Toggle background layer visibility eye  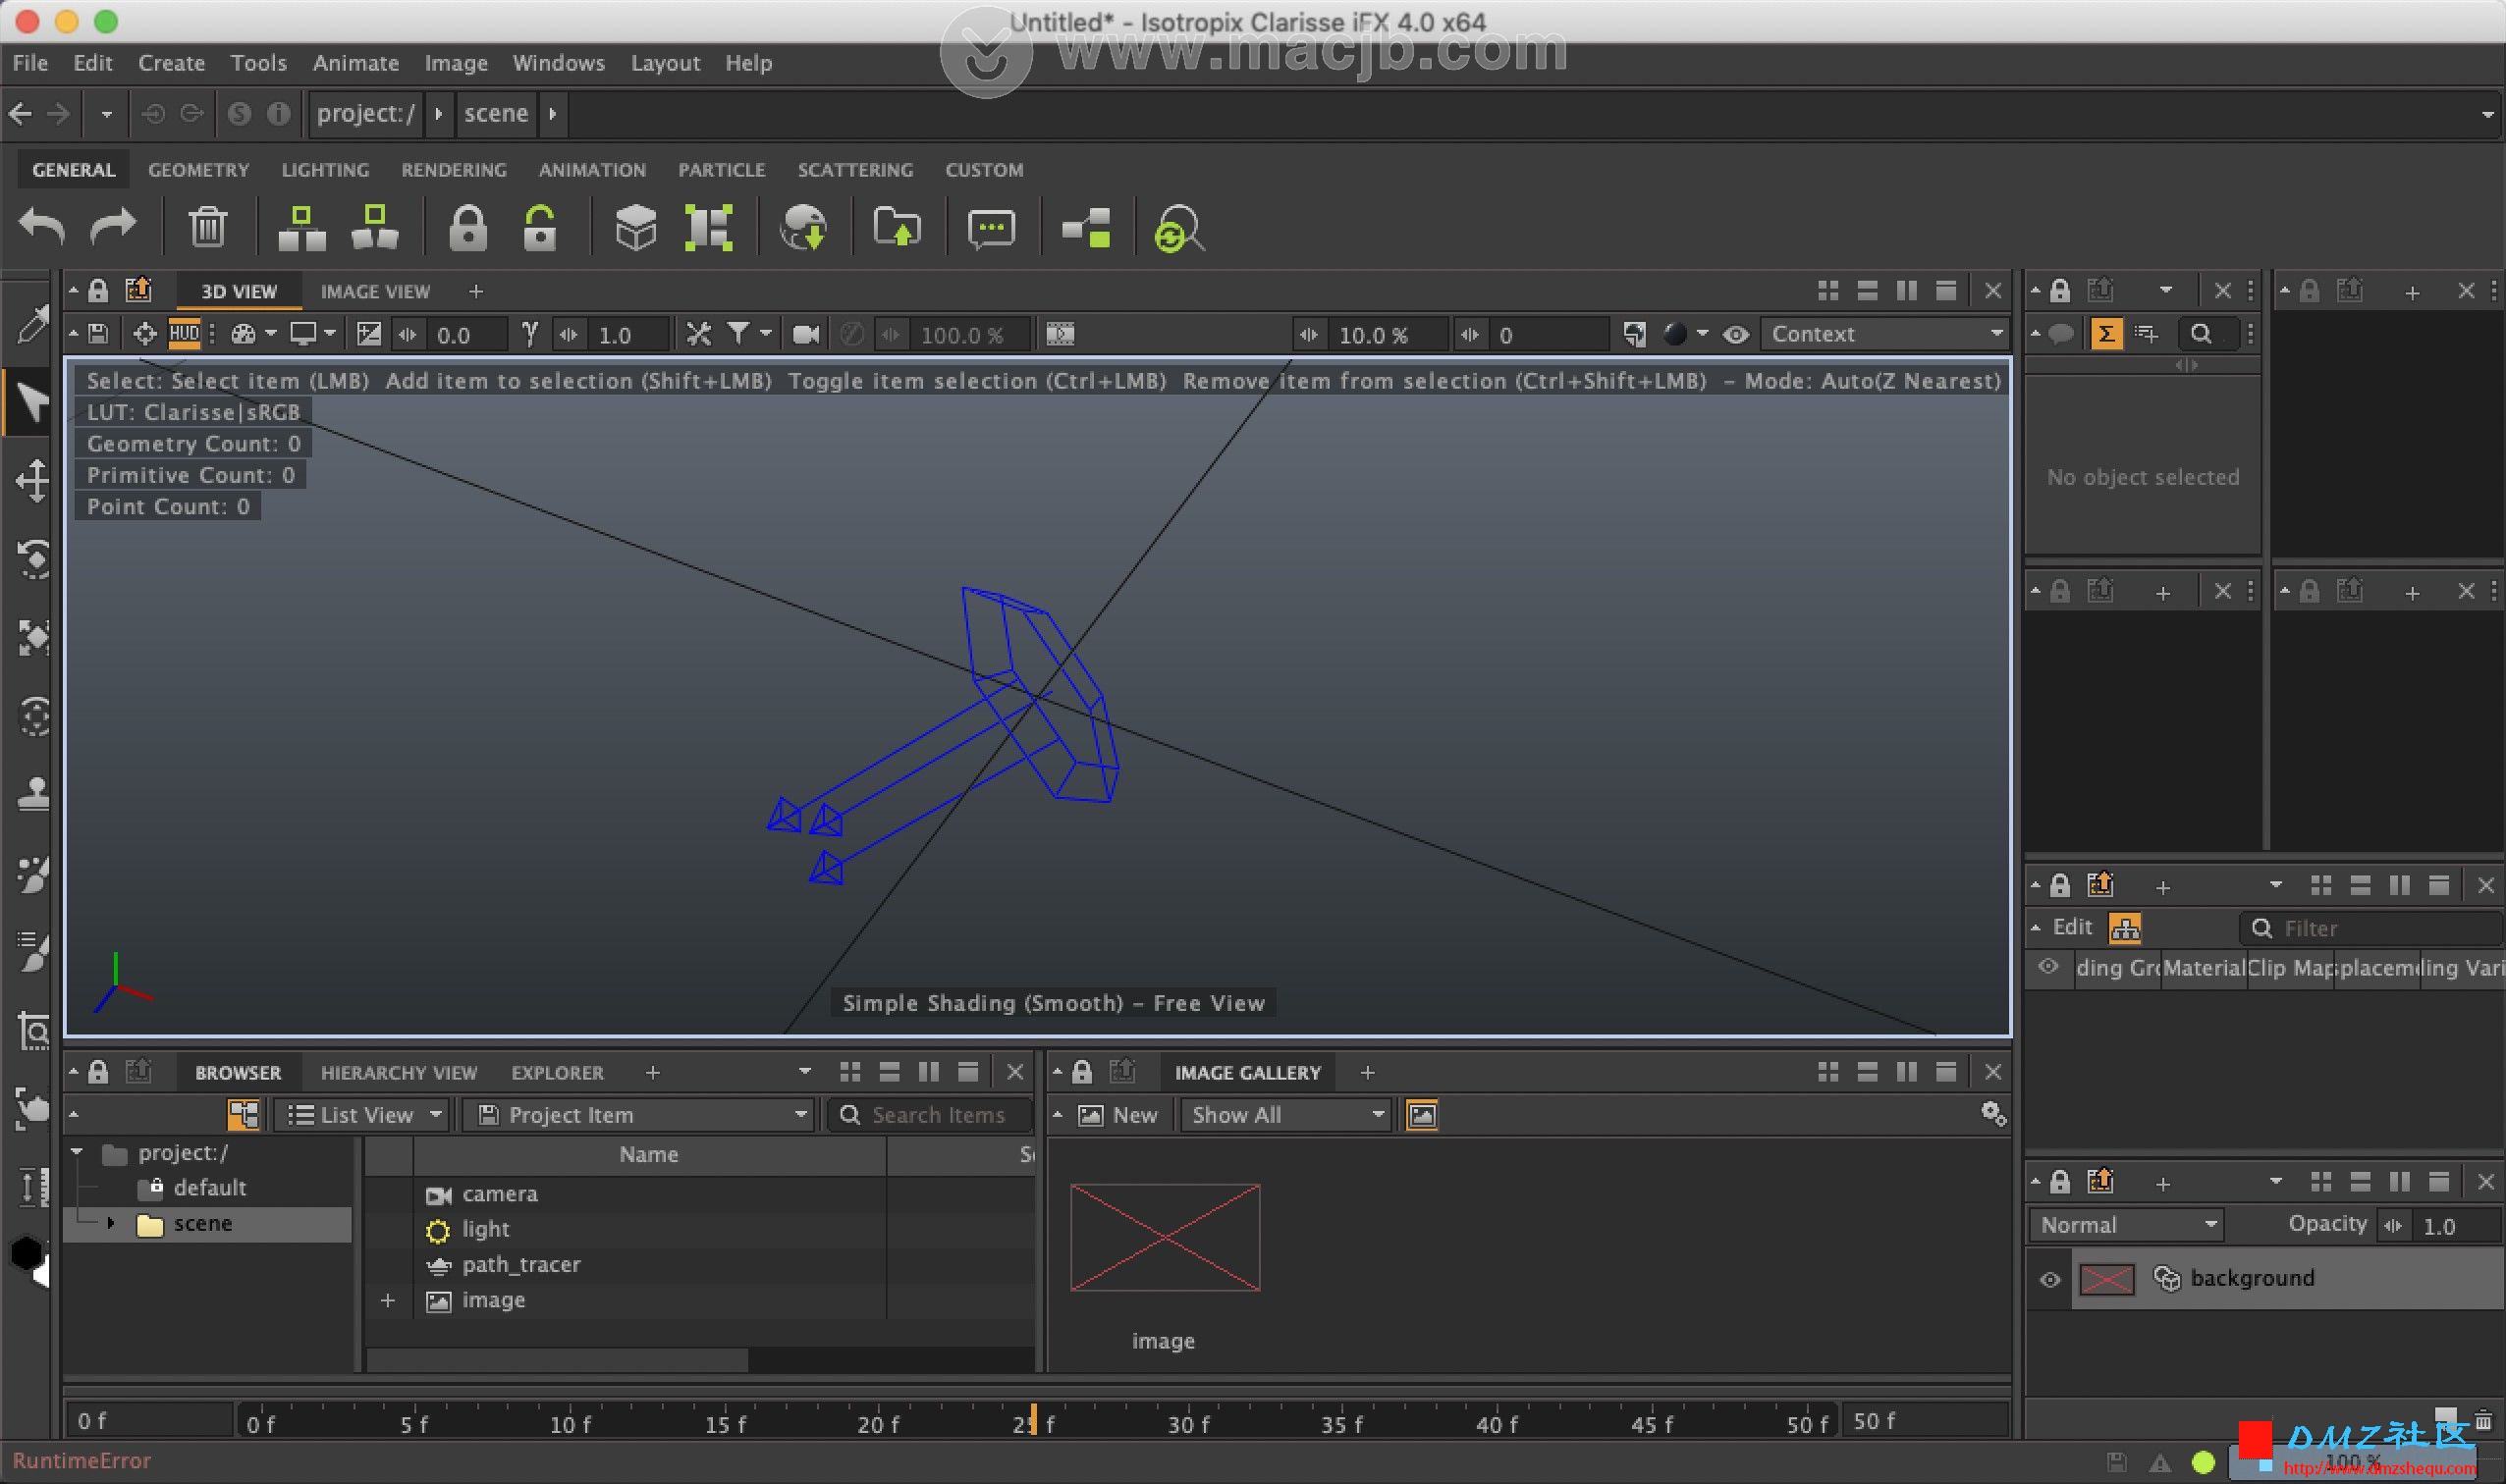tap(2048, 1280)
